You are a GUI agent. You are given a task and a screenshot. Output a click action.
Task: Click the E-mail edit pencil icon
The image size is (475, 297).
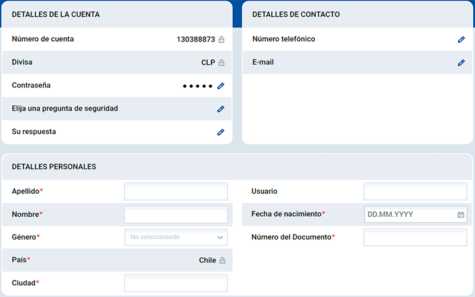coord(461,63)
